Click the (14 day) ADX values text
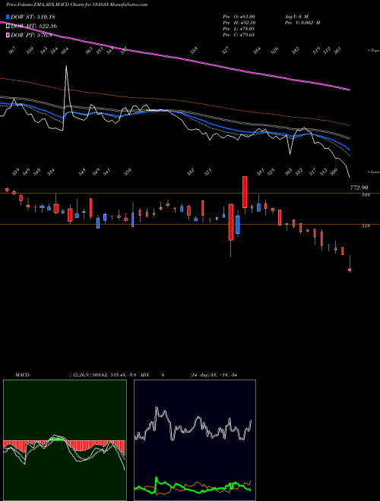 pos(214,375)
